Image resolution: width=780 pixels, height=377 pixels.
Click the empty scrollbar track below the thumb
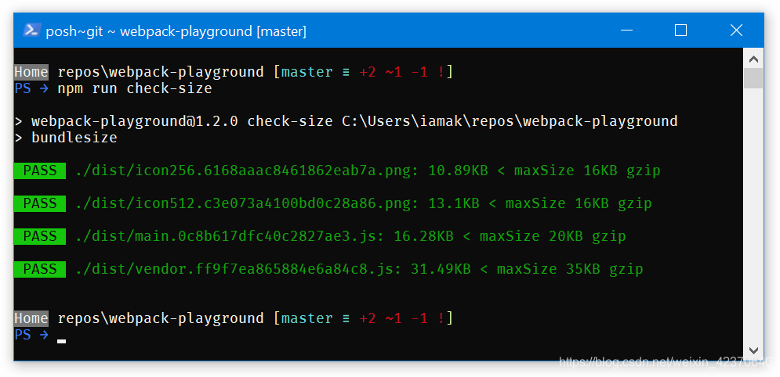coord(753,219)
